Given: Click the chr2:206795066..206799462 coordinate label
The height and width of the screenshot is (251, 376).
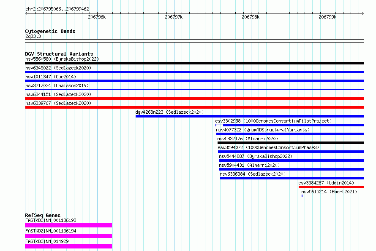Looking at the screenshot, I should [x=57, y=9].
